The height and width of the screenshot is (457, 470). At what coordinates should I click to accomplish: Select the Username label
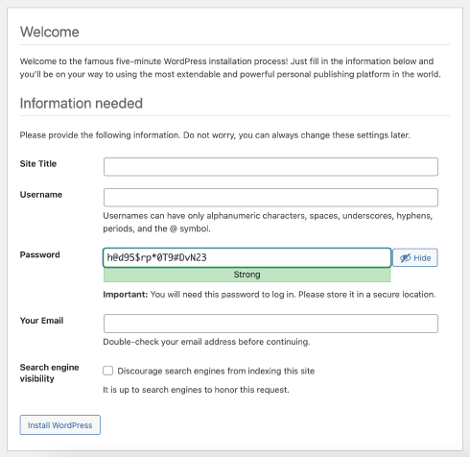[x=41, y=195]
